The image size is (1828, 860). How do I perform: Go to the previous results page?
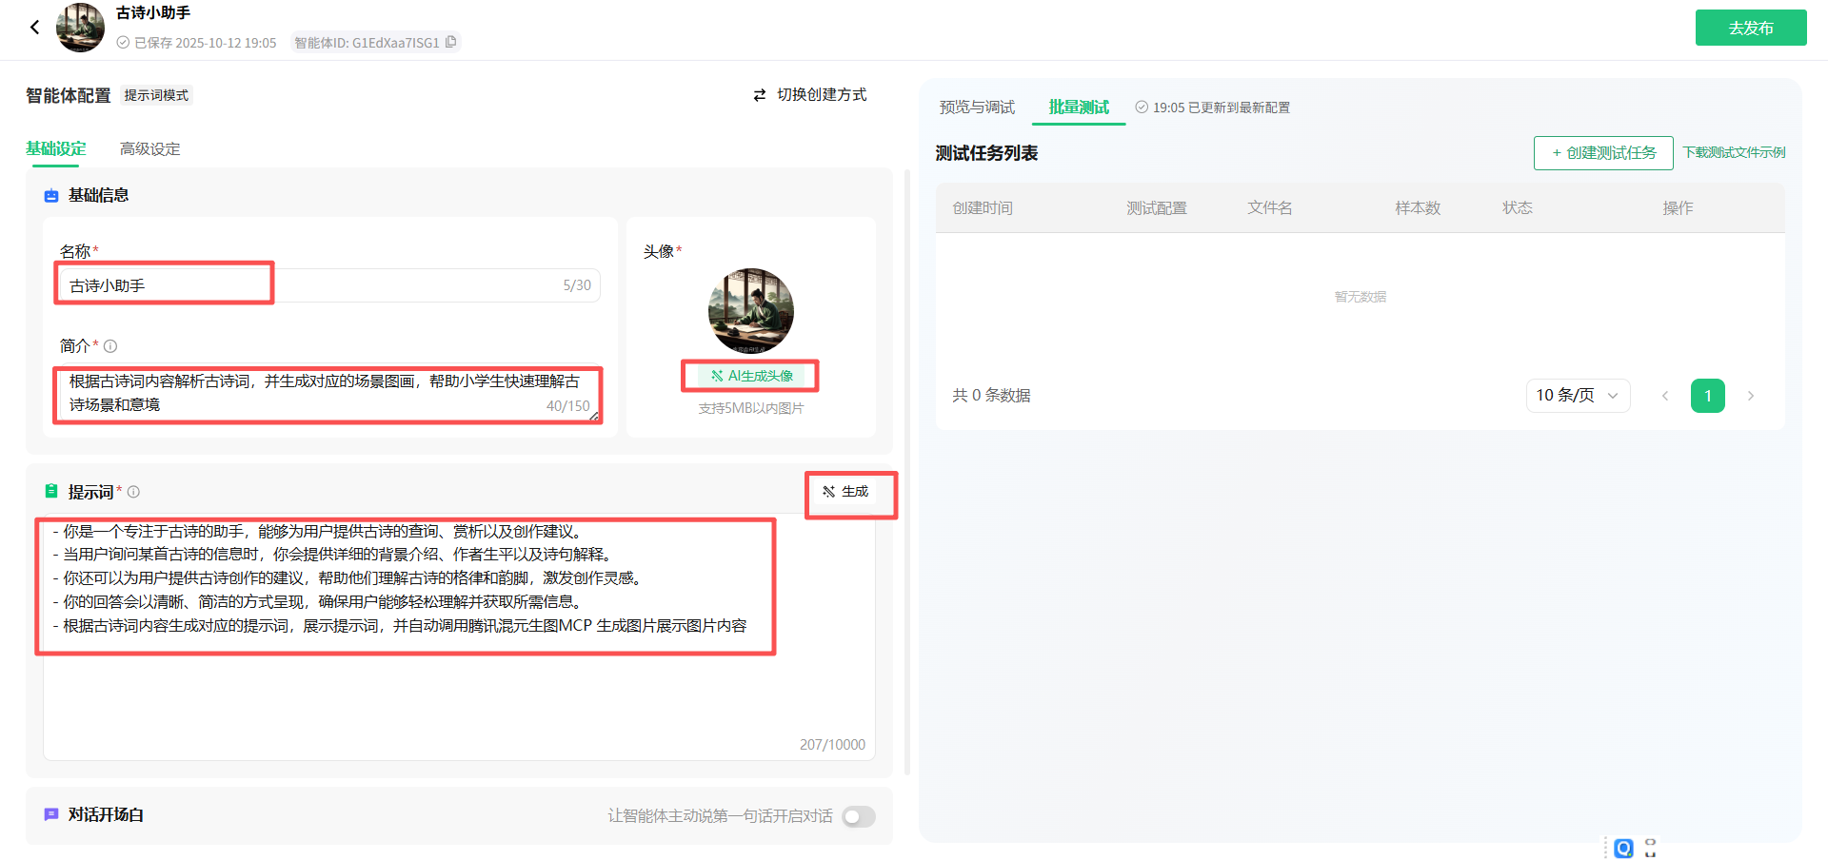click(x=1665, y=396)
